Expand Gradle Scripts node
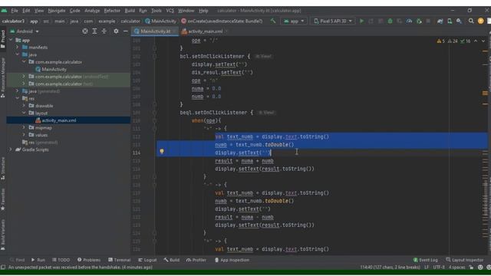The image size is (491, 276). coord(11,149)
